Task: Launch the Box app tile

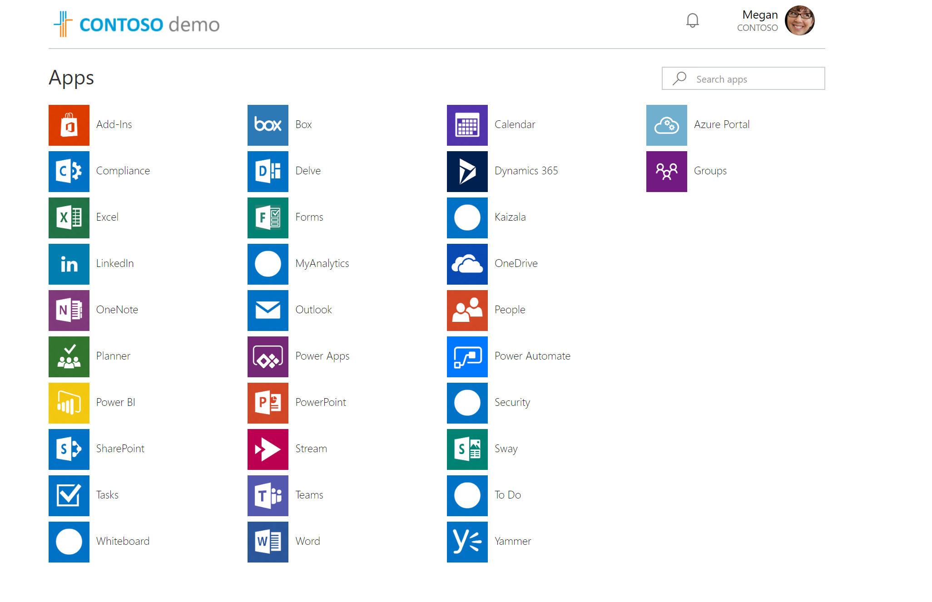Action: point(268,125)
